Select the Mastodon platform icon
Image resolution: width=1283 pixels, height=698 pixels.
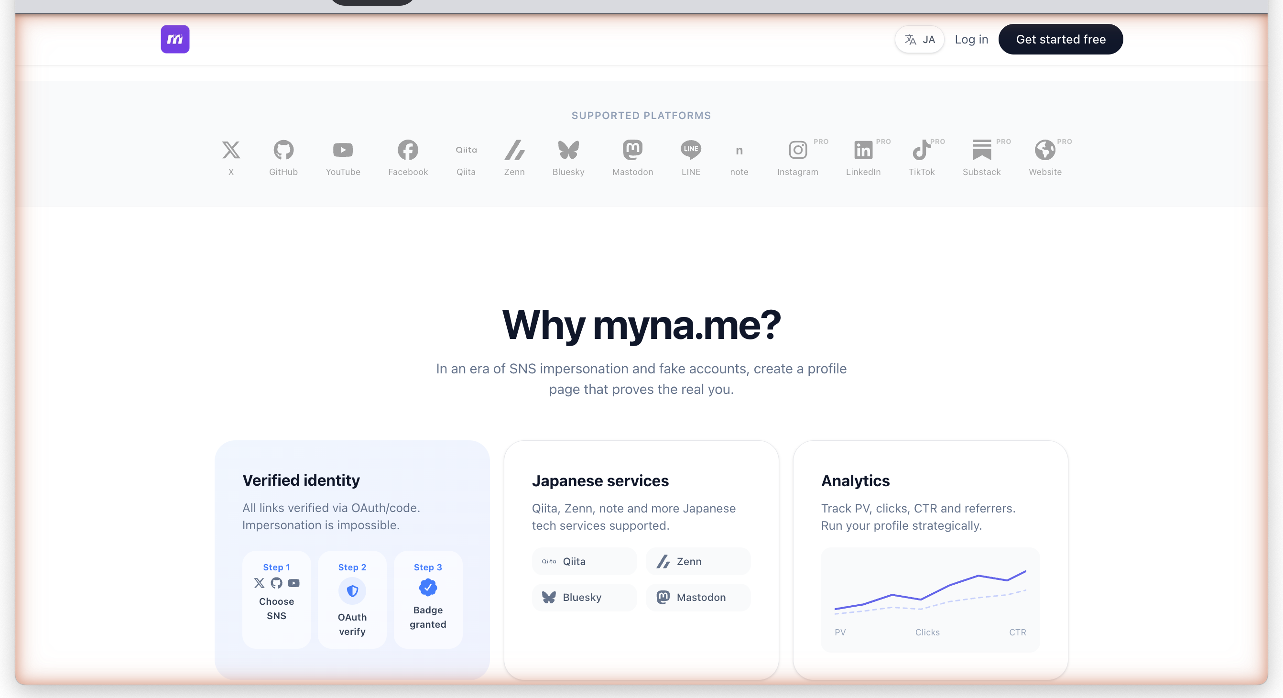(x=632, y=150)
